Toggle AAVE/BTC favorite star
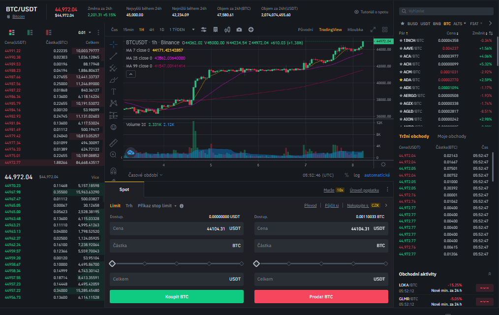The image size is (499, 315). [401, 48]
